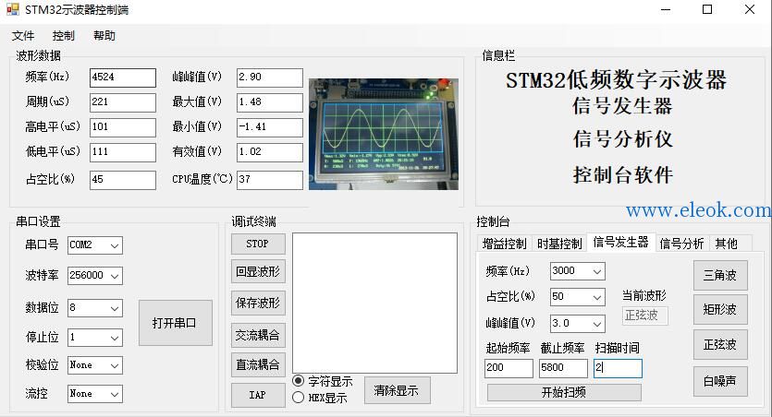Expand the 数据位 dropdown
The height and width of the screenshot is (417, 772).
(115, 308)
